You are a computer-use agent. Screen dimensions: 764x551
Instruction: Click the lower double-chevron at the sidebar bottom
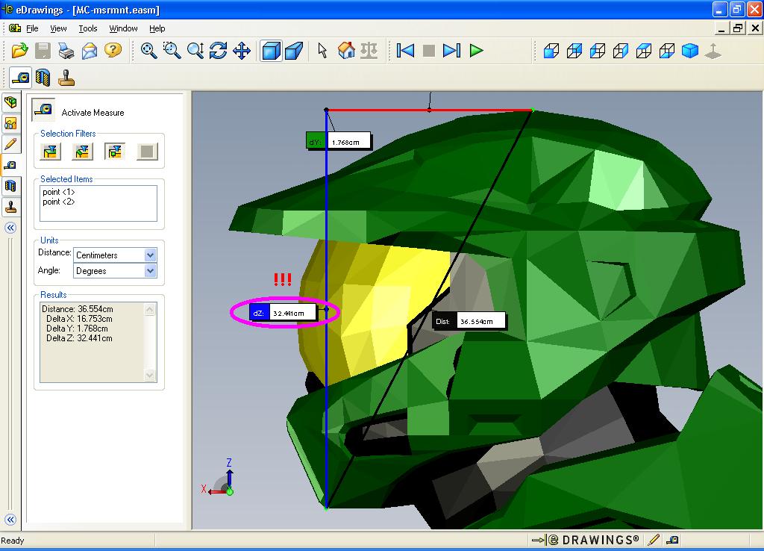point(10,520)
